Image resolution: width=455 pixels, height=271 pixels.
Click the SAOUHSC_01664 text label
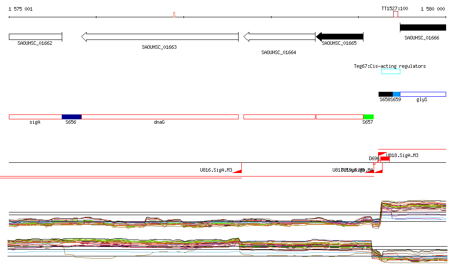(279, 52)
